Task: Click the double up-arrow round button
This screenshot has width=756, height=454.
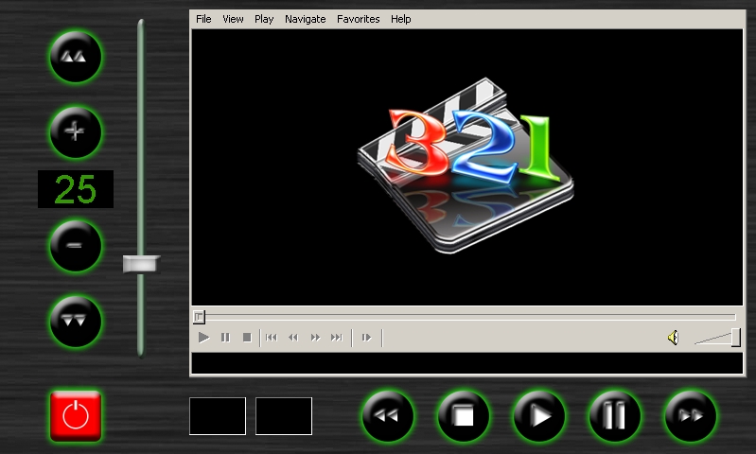Action: click(x=75, y=57)
